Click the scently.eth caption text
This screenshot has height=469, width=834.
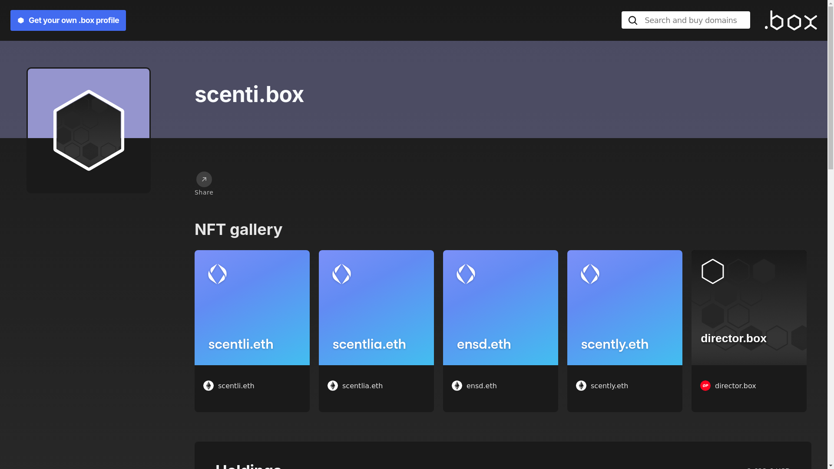tap(609, 386)
